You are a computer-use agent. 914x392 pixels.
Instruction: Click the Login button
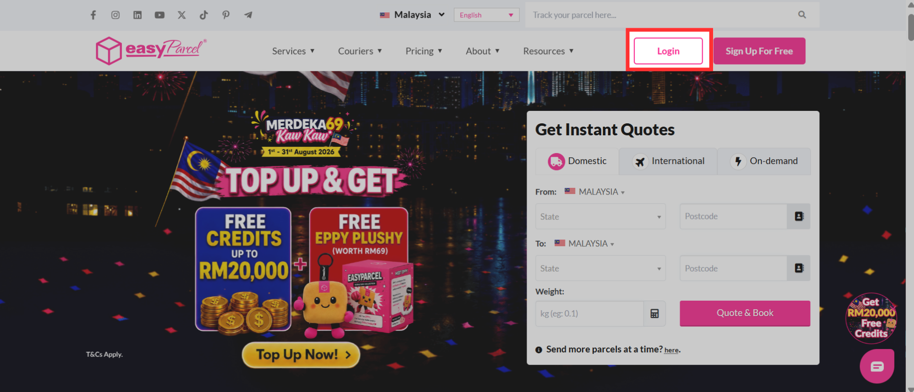668,51
